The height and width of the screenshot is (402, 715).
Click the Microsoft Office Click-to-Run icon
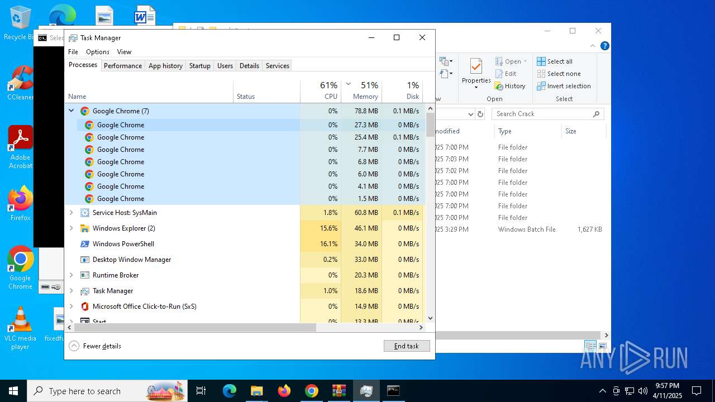85,307
